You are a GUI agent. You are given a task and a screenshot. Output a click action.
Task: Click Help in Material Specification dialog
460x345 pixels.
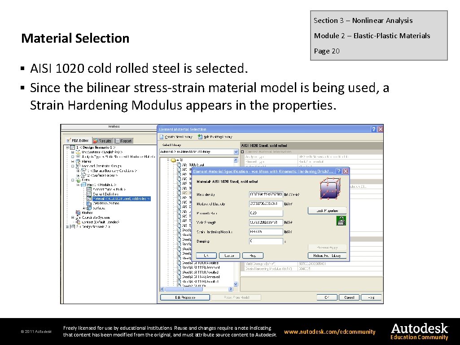(x=253, y=256)
